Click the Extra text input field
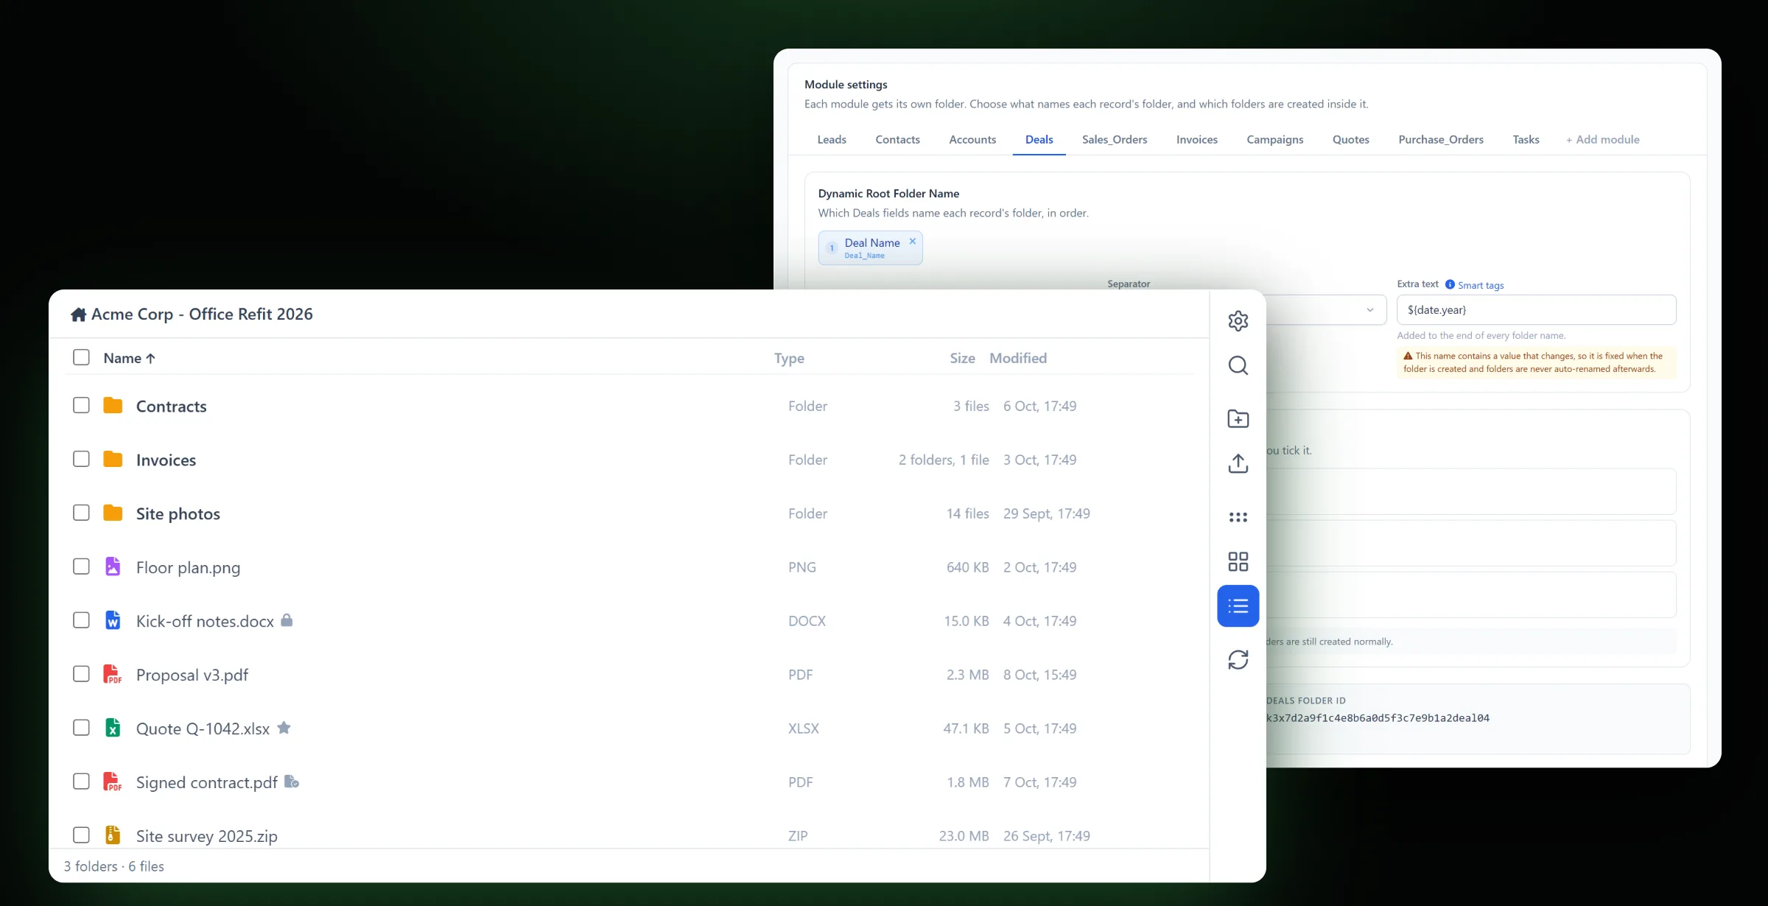 (1536, 310)
